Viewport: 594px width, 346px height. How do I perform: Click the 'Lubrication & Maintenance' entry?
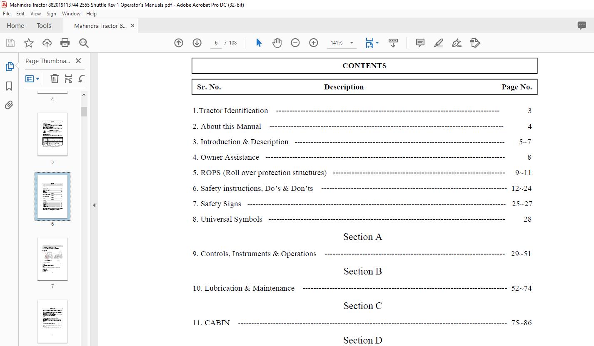coord(244,288)
